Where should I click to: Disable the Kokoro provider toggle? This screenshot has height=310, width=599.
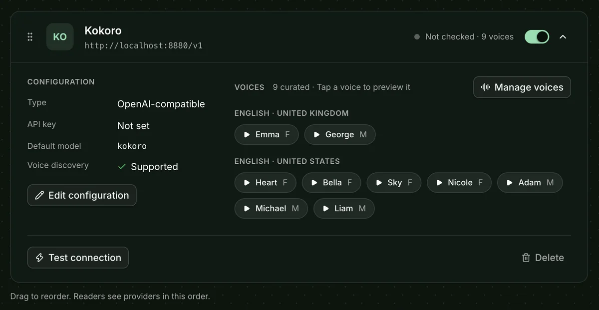[537, 37]
